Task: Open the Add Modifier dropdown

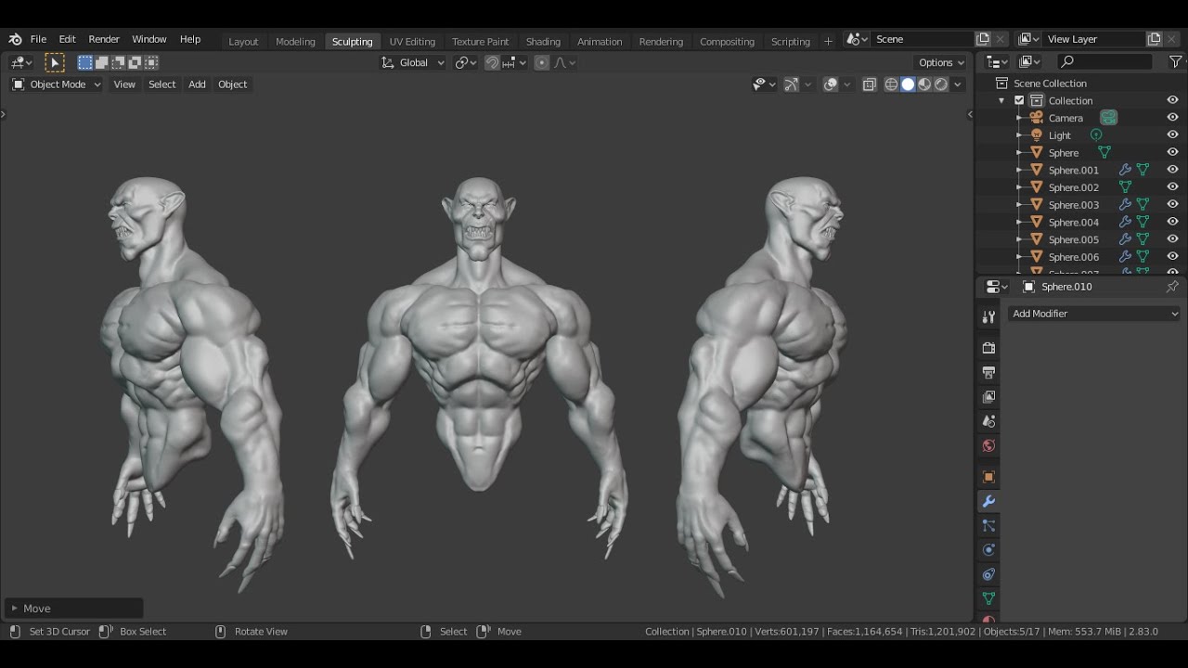Action: [x=1094, y=314]
